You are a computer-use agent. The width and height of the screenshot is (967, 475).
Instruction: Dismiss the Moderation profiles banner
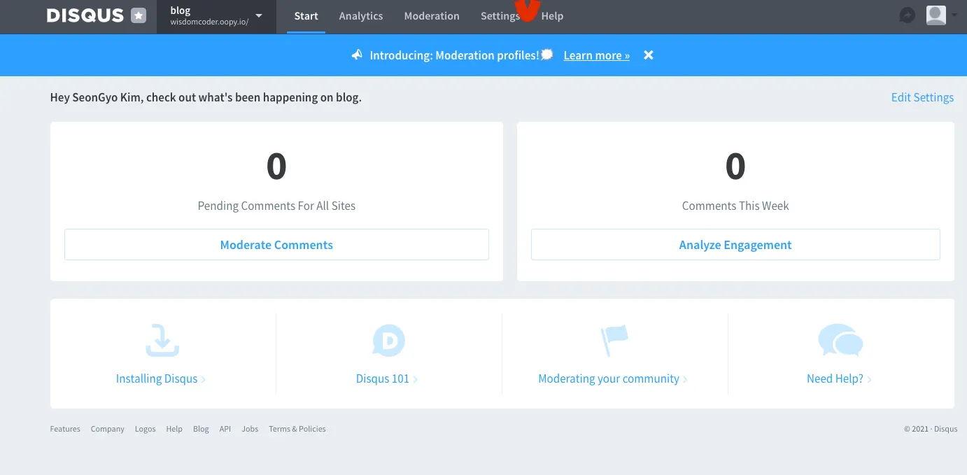tap(649, 55)
